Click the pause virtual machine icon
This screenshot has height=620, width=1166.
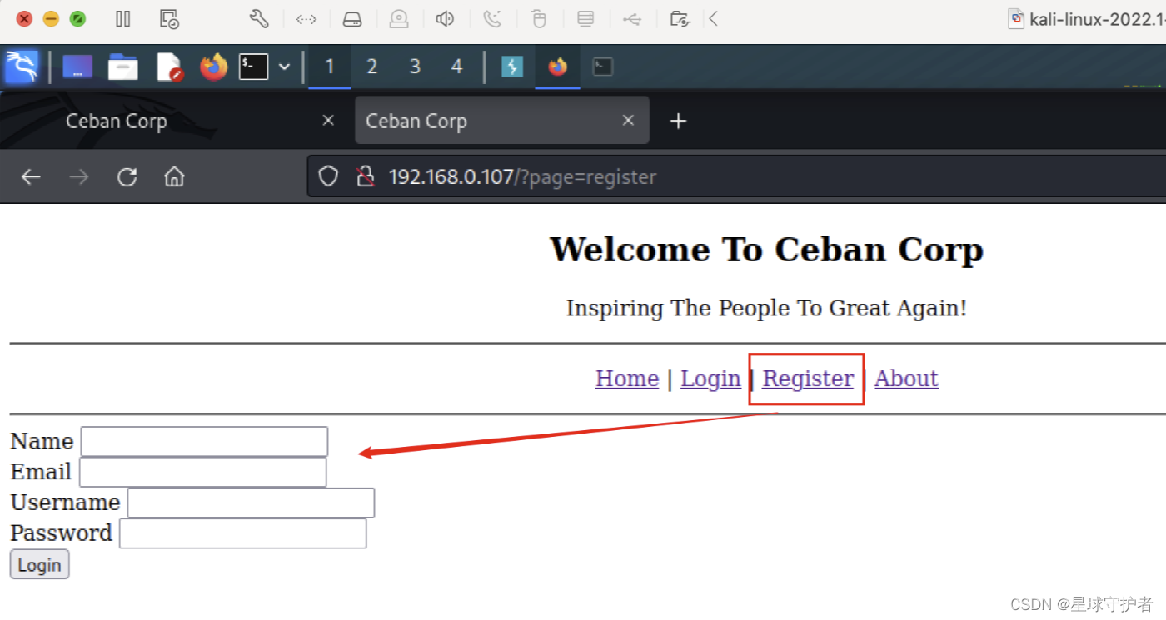[x=122, y=18]
